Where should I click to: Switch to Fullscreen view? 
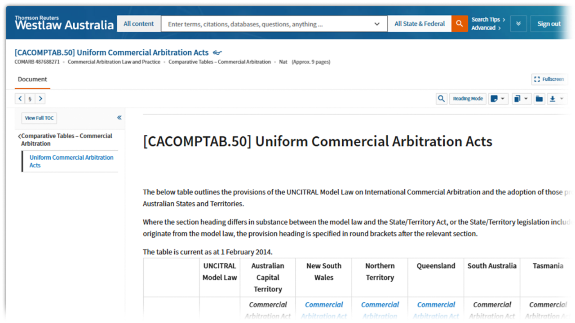pos(549,79)
